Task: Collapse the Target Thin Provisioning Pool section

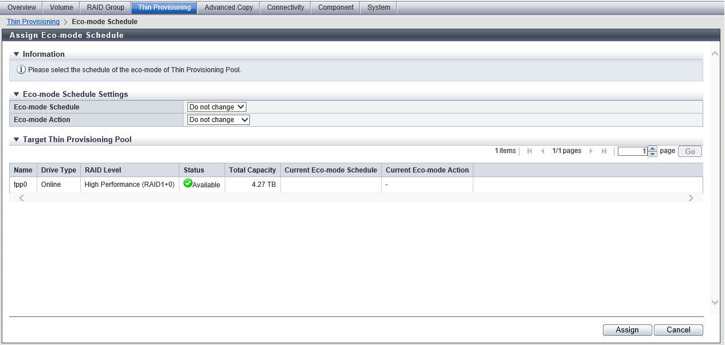Action: tap(17, 140)
